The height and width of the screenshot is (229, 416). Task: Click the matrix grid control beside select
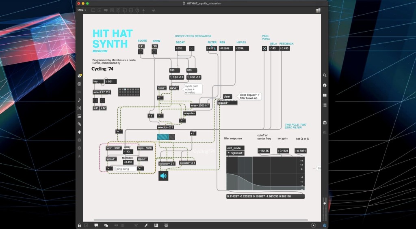click(x=129, y=92)
